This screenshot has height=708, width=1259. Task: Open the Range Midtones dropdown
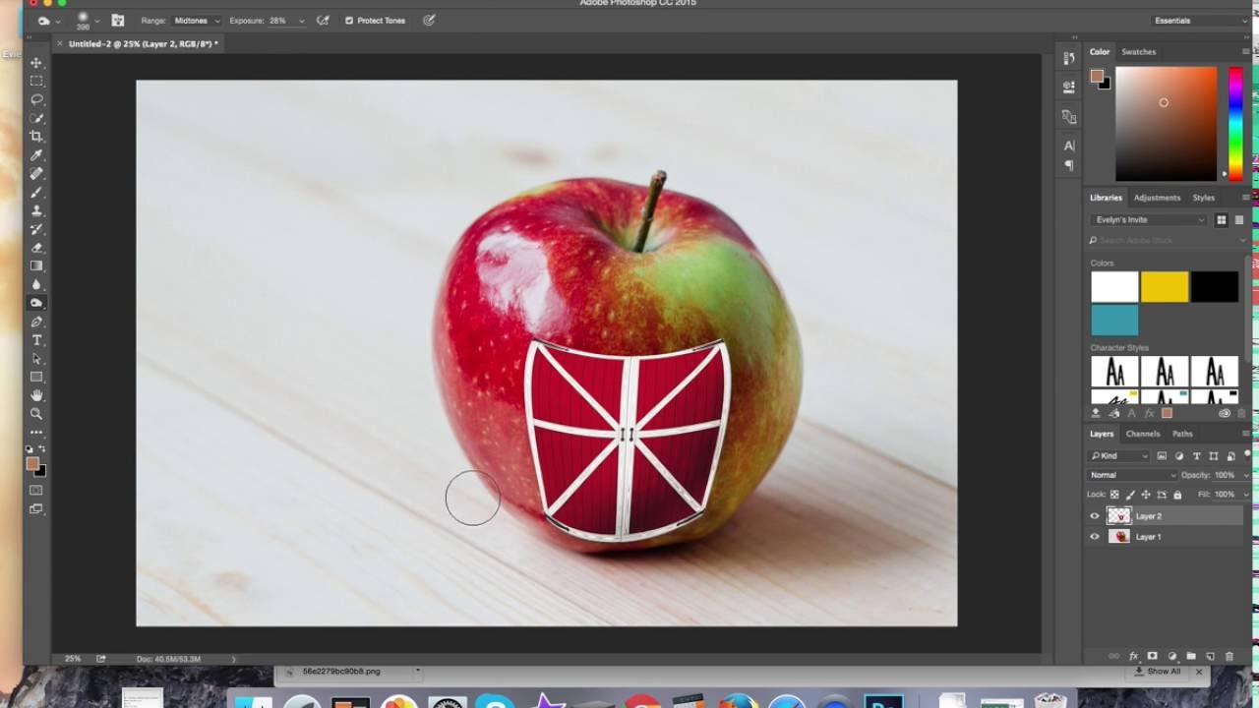click(x=197, y=20)
